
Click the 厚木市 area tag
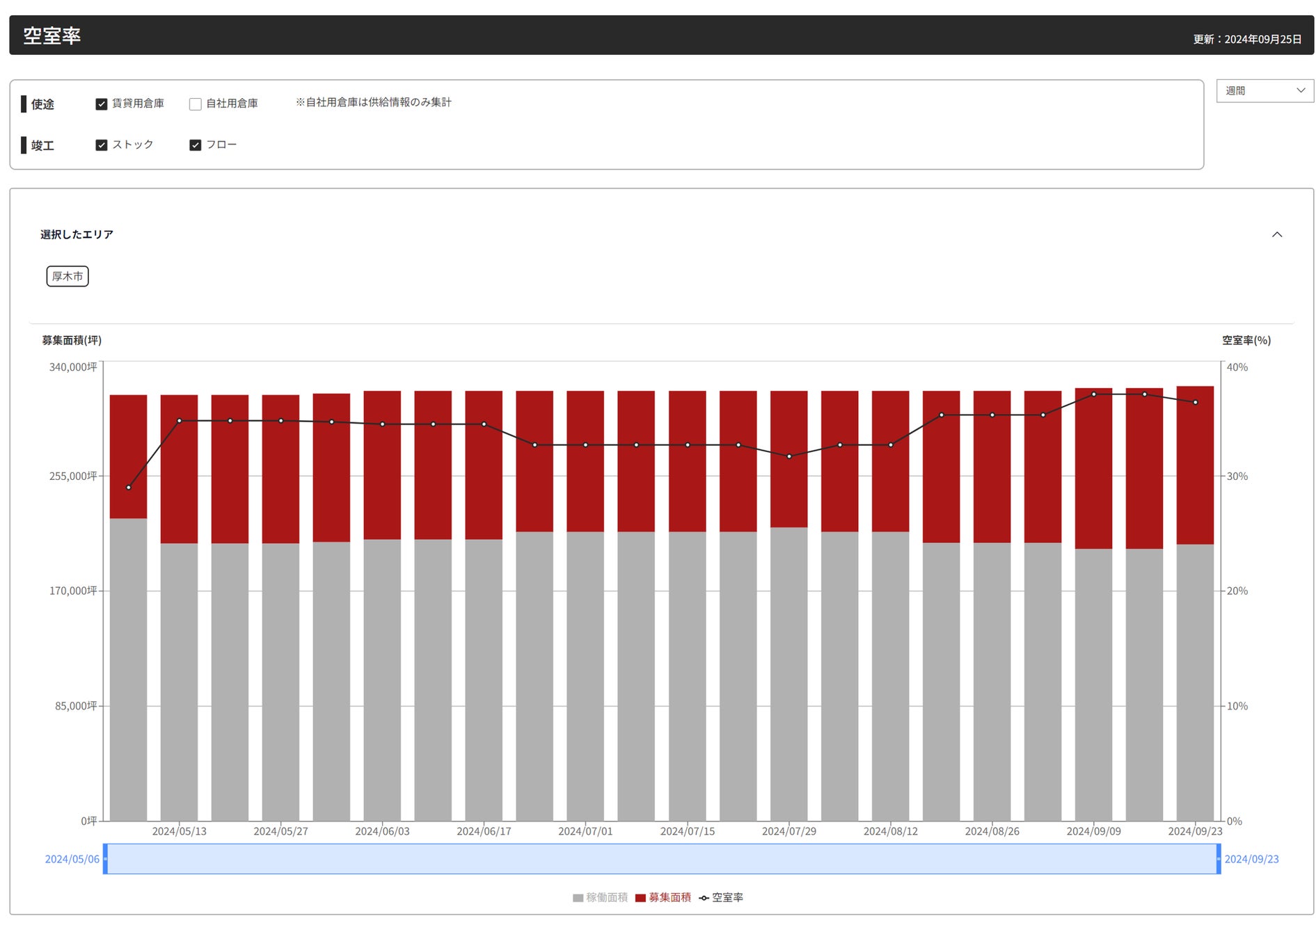(68, 276)
